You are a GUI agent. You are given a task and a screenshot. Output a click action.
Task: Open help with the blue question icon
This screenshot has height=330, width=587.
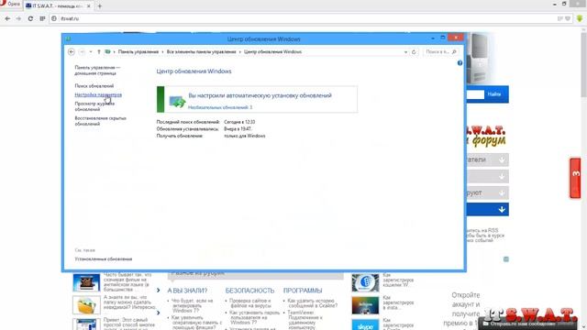(460, 63)
